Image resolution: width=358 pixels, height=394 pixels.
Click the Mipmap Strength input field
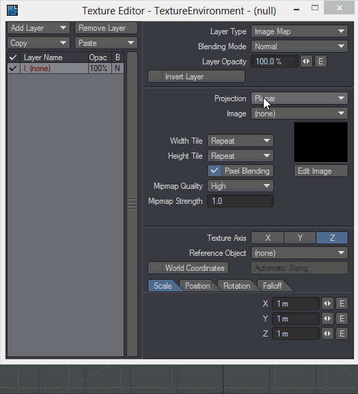tap(240, 201)
